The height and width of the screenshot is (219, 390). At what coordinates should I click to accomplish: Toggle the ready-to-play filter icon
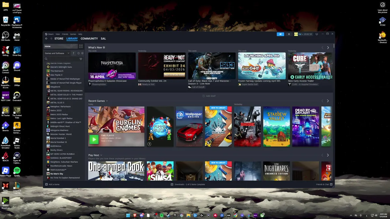pos(82,53)
